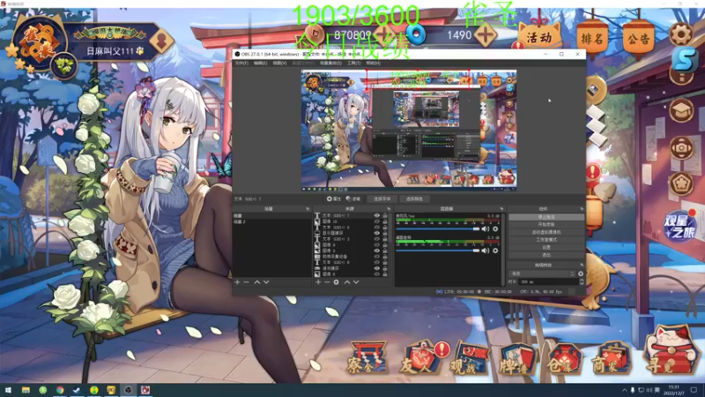Select 场景 2 in scenes list

(271, 222)
